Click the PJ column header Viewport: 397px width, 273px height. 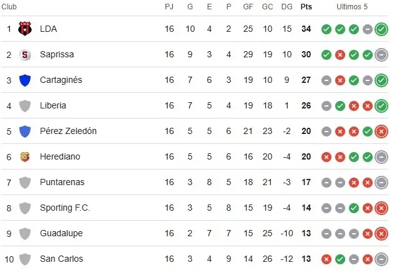coord(169,6)
